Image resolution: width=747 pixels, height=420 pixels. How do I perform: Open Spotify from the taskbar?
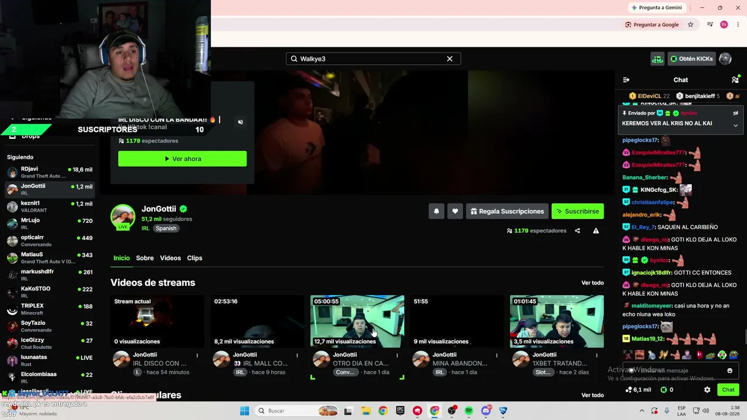[x=469, y=411]
